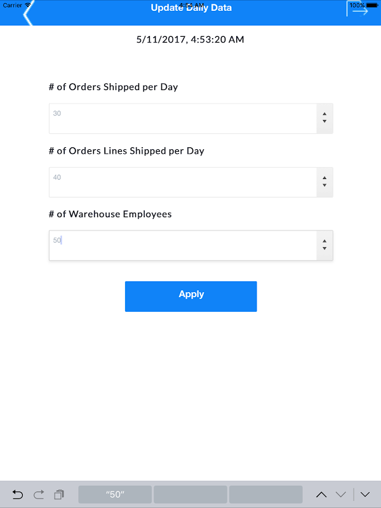Viewport: 381px width, 508px height.
Task: Decrease Orders Shipped per Day value
Action: coord(324,122)
